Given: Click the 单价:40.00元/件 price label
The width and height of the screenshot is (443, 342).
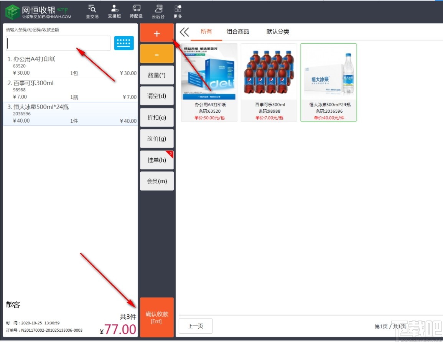Looking at the screenshot, I should (x=329, y=118).
